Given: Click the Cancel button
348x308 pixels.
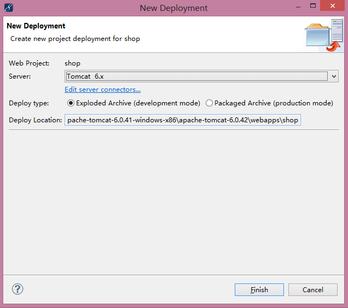Looking at the screenshot, I should point(313,289).
